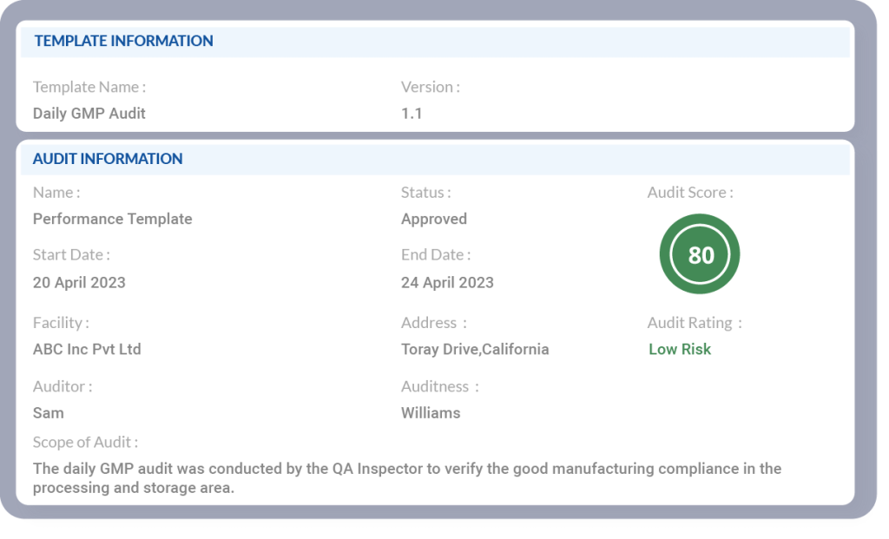889x539 pixels.
Task: Click the scope of audit description text
Action: [406, 478]
